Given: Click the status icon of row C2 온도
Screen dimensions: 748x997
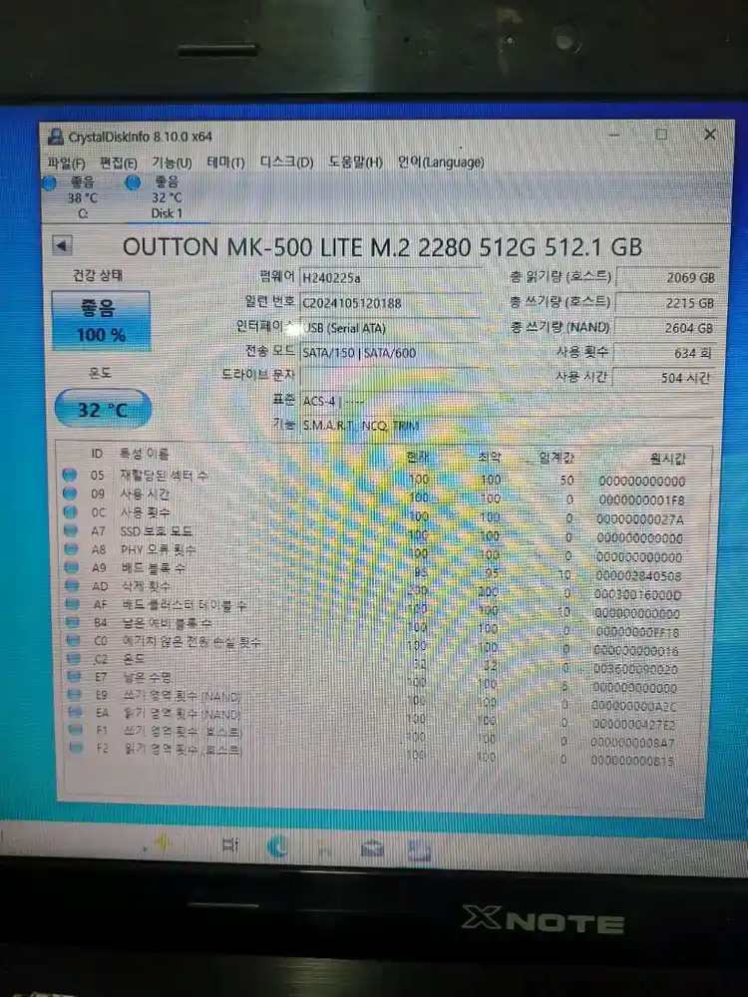Looking at the screenshot, I should click(74, 659).
